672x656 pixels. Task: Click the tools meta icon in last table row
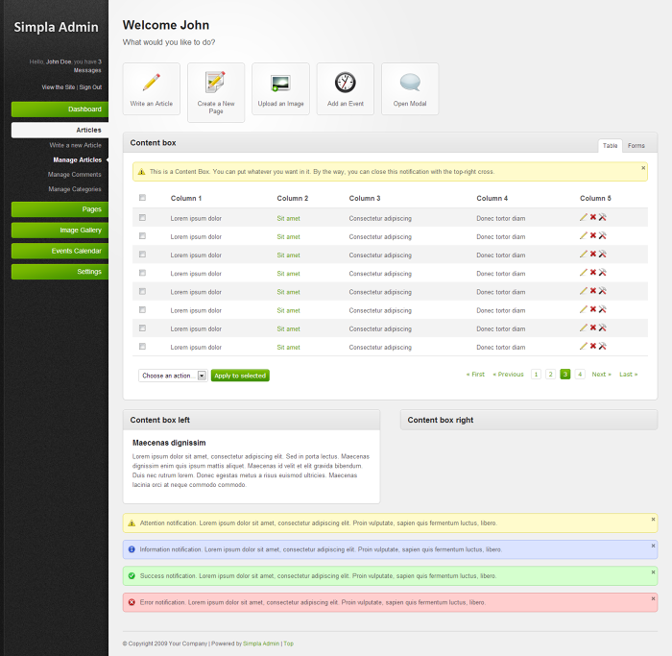pos(603,346)
